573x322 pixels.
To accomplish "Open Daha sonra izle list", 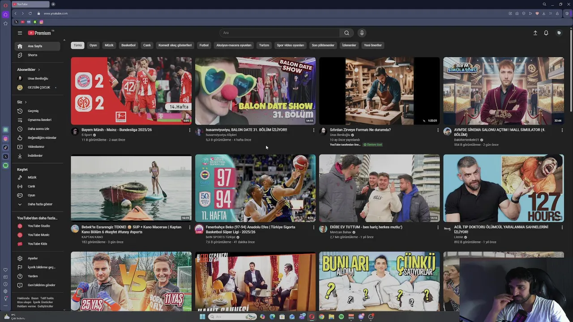I will tap(38, 129).
